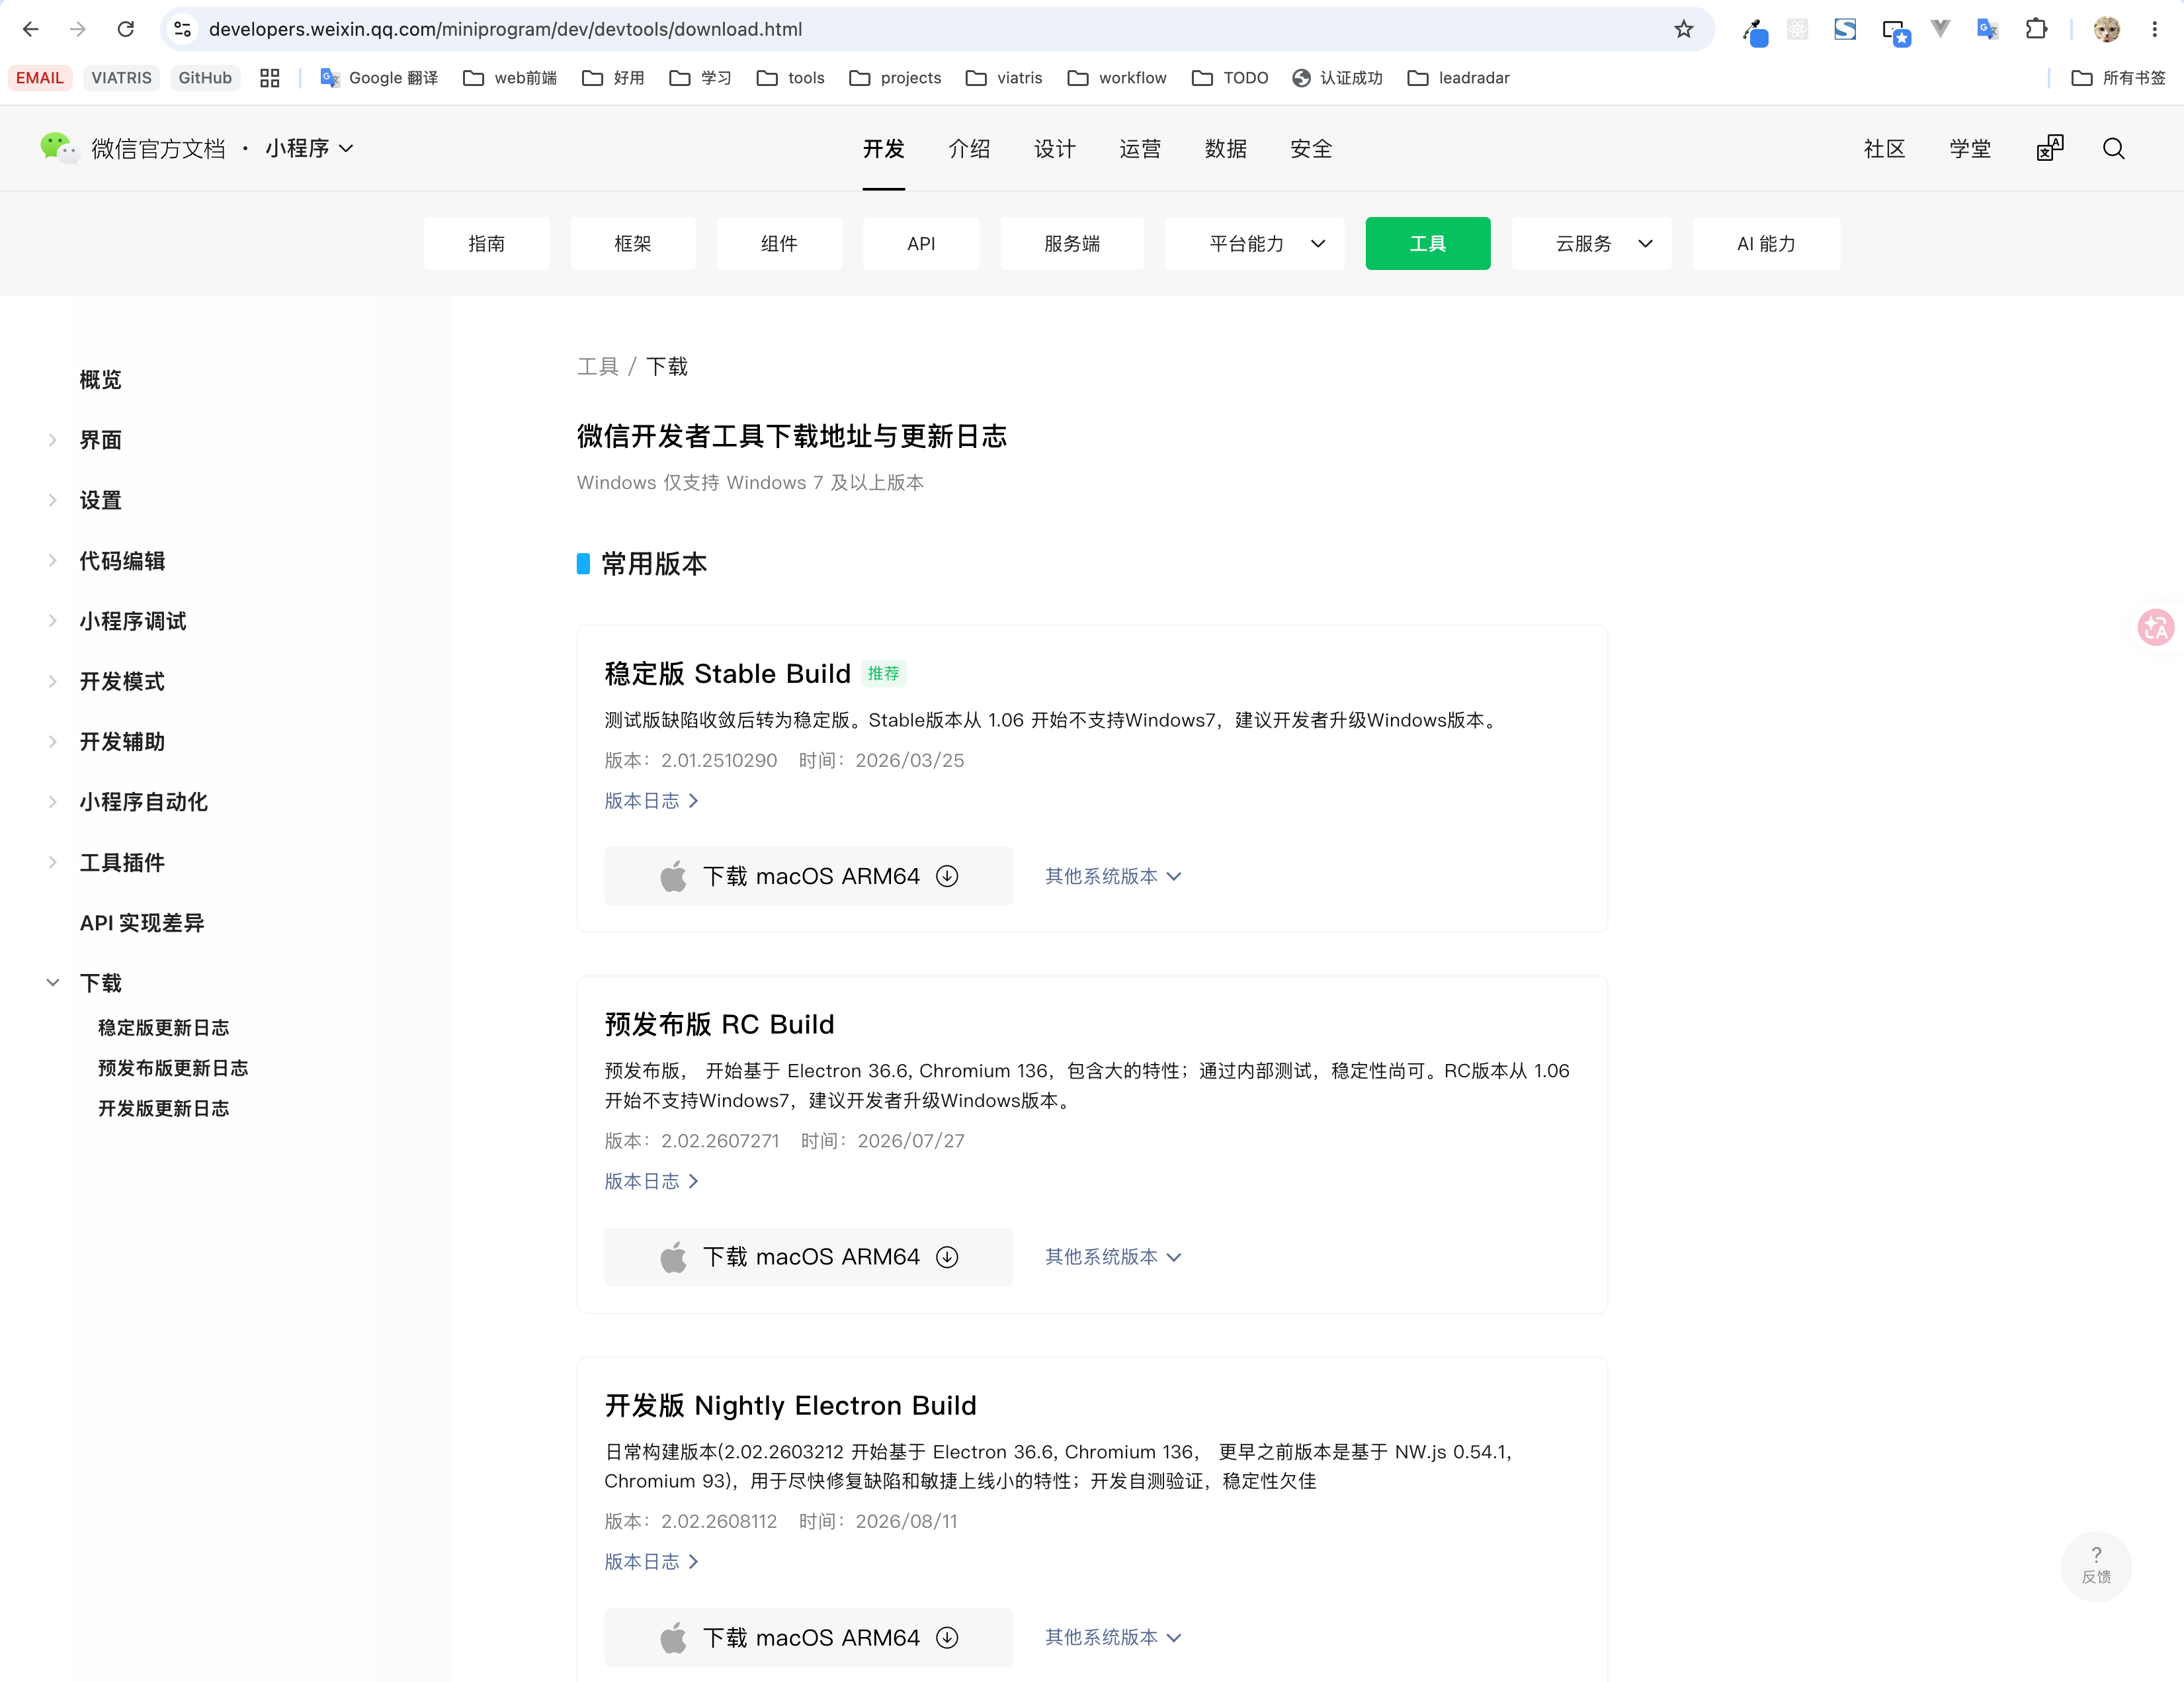Open the 指南 sub-navigation tab

tap(487, 243)
